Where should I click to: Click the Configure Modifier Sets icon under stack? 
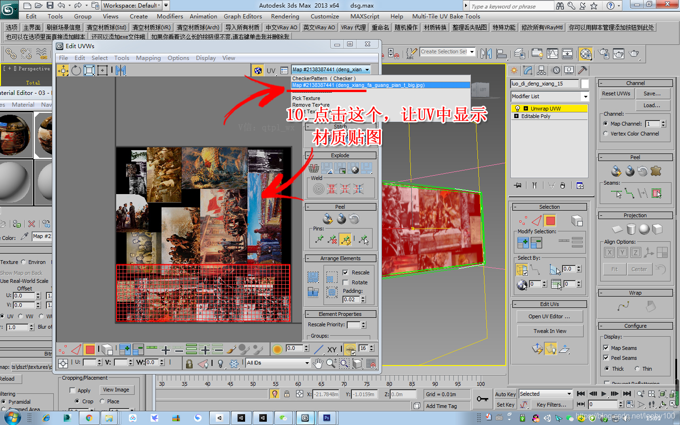(580, 186)
